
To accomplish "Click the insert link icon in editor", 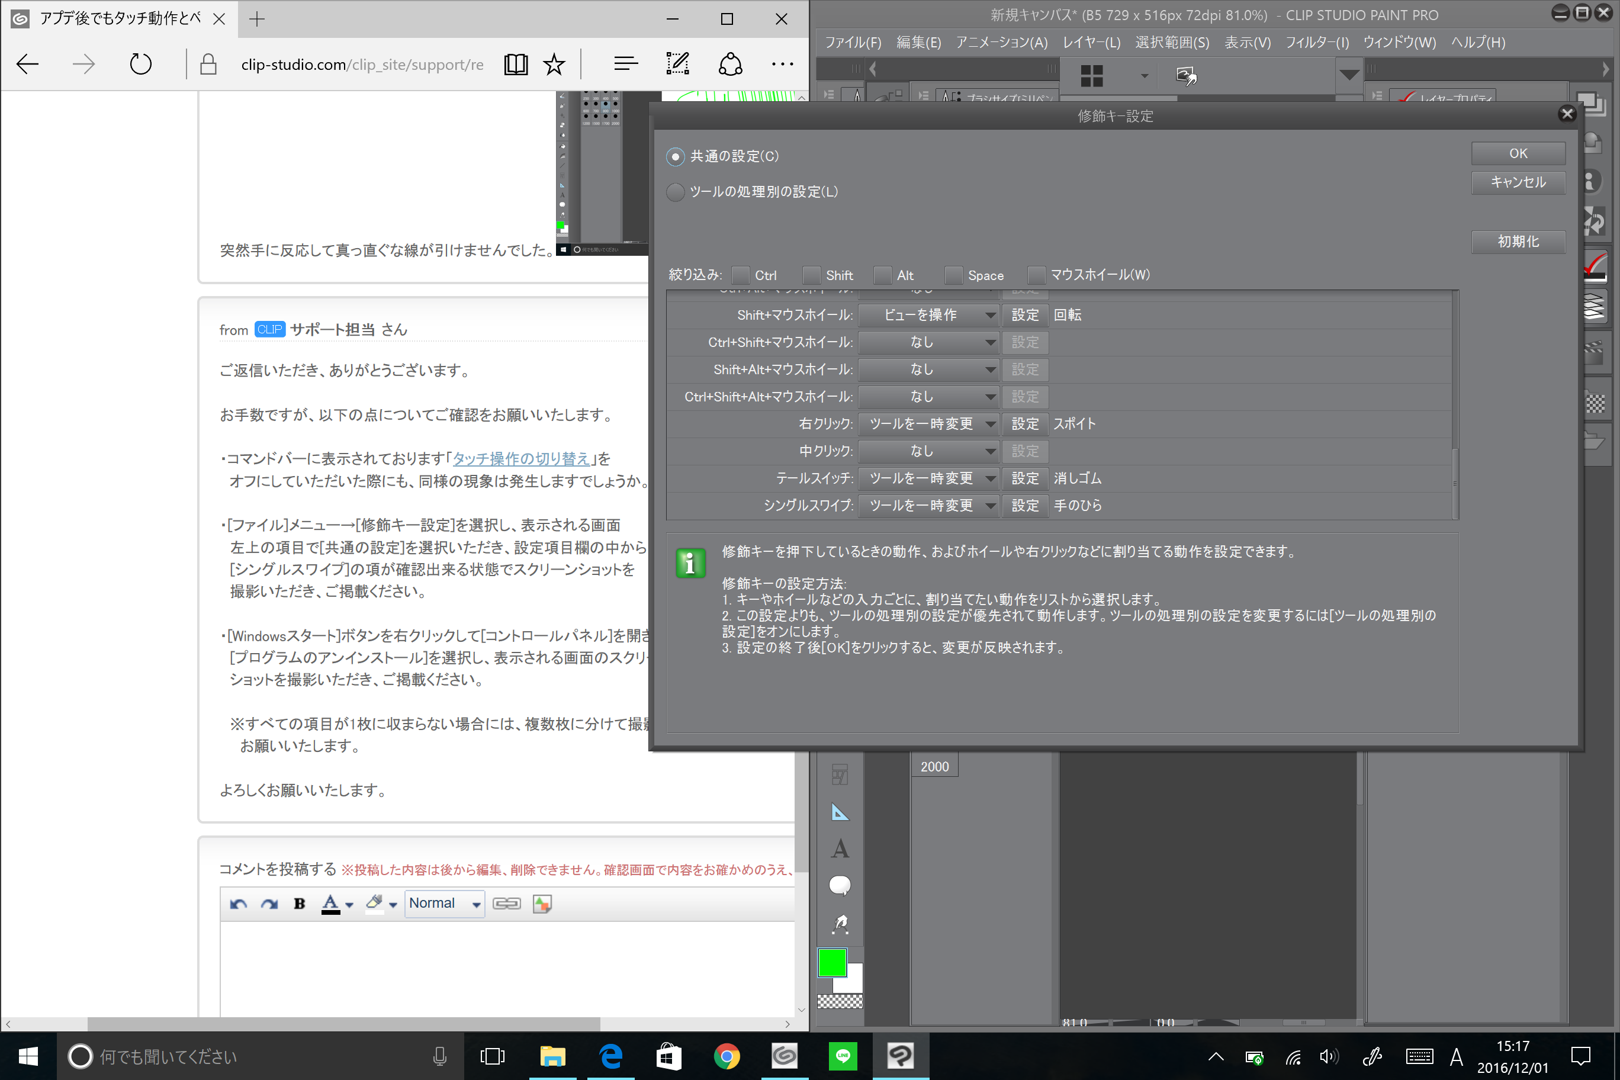I will [506, 903].
